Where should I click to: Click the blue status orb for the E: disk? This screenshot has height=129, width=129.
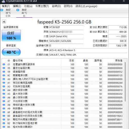18,10
